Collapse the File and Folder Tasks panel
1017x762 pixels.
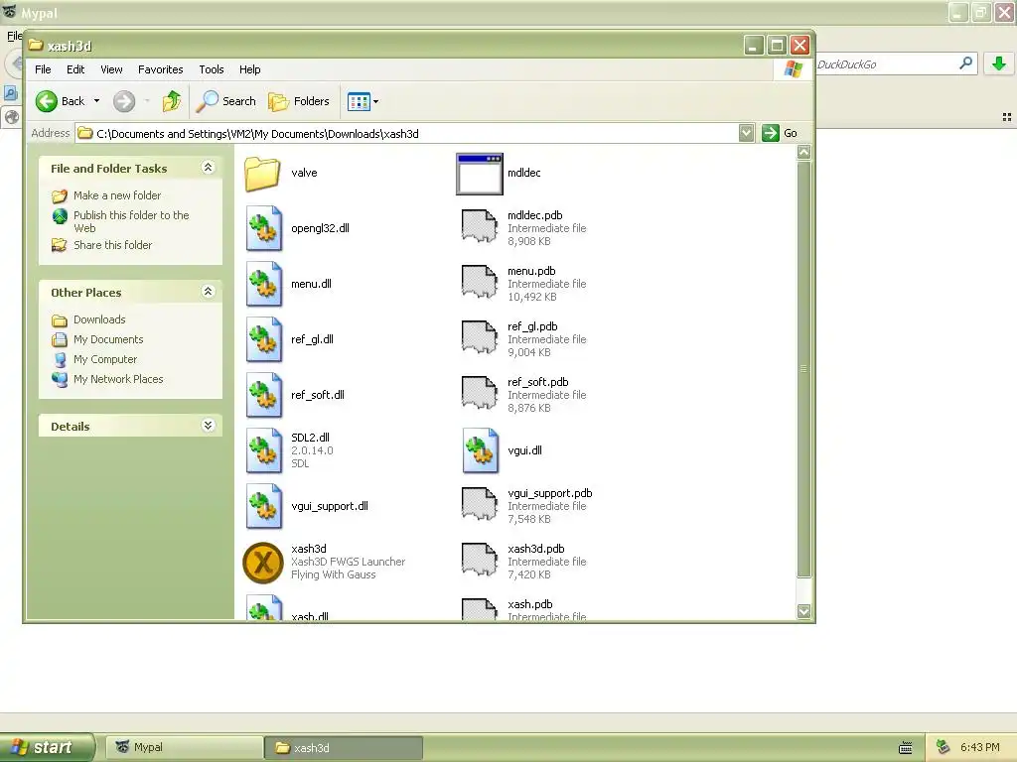(x=209, y=167)
